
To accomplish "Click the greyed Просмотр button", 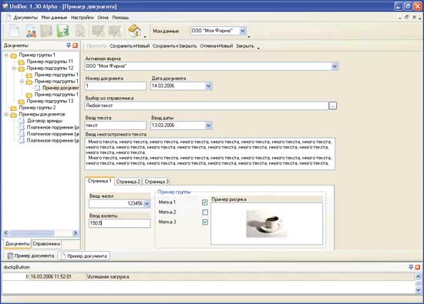I will [96, 46].
